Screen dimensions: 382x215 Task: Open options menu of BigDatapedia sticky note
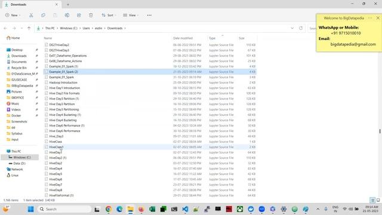click(x=370, y=18)
